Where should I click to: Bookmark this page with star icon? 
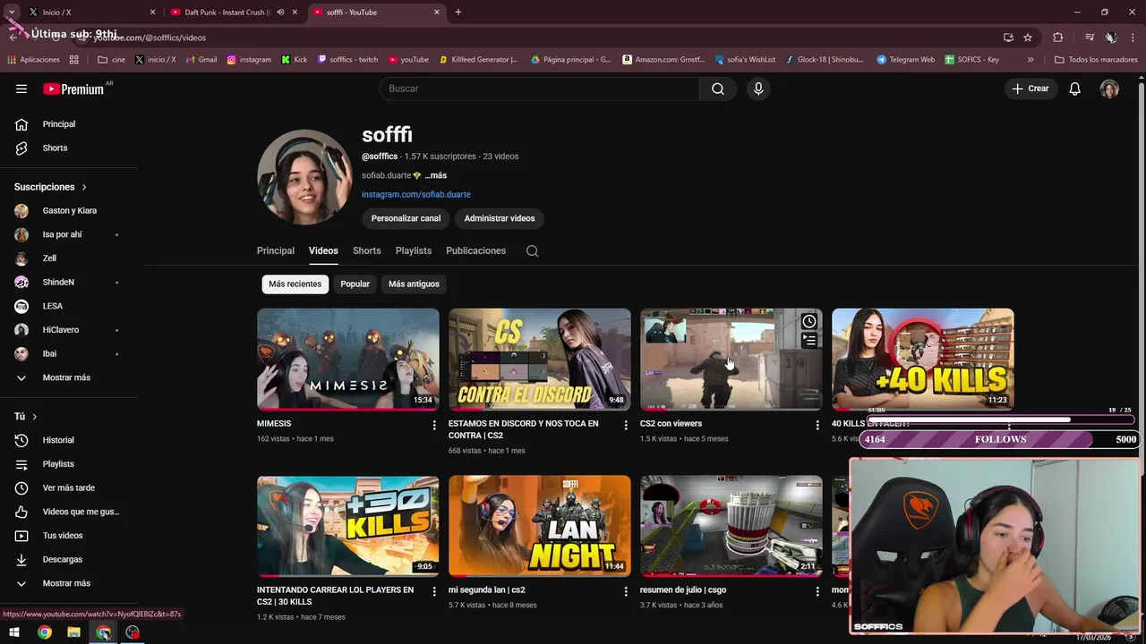coord(1028,38)
